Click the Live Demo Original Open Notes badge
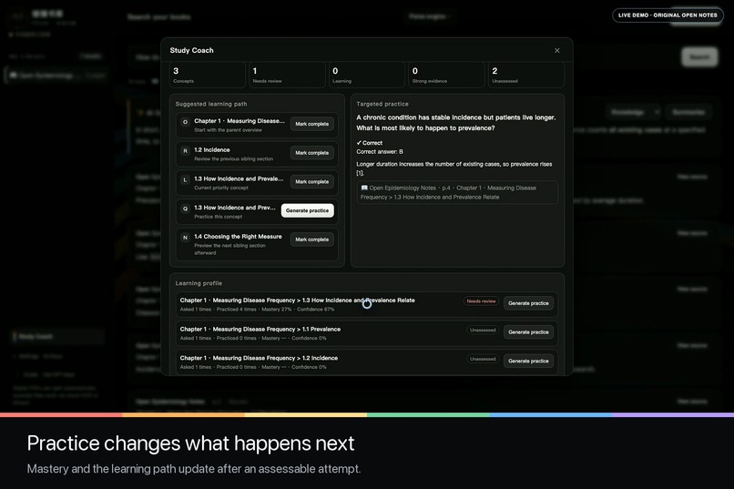This screenshot has width=734, height=489. (x=668, y=15)
